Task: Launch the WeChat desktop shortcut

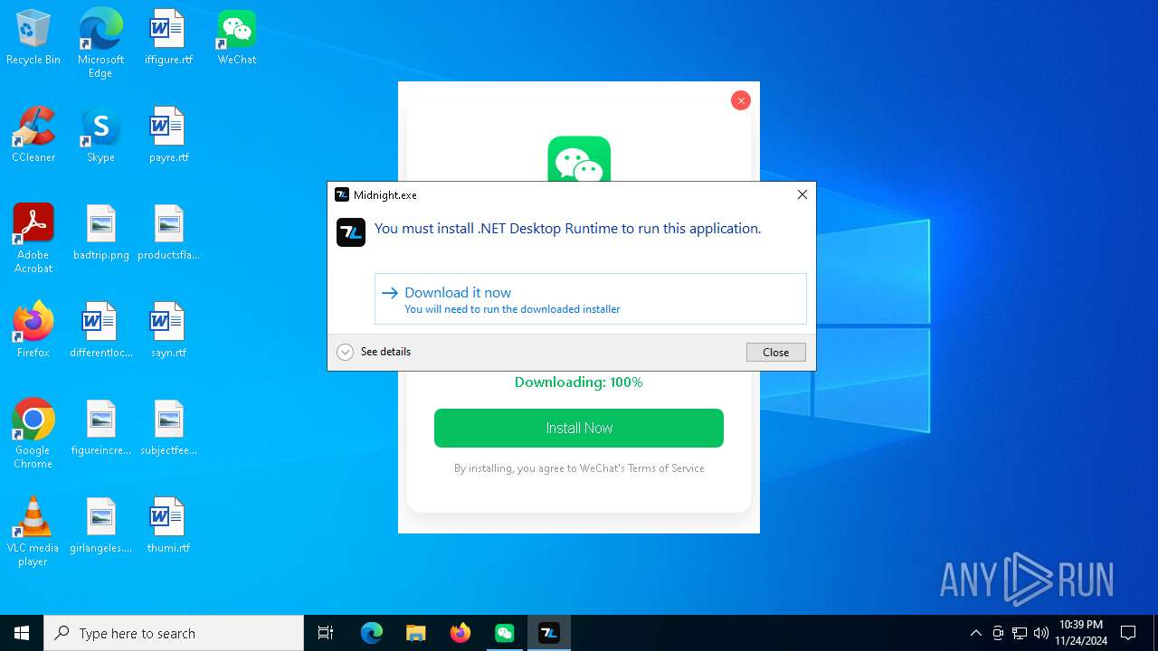Action: (236, 38)
